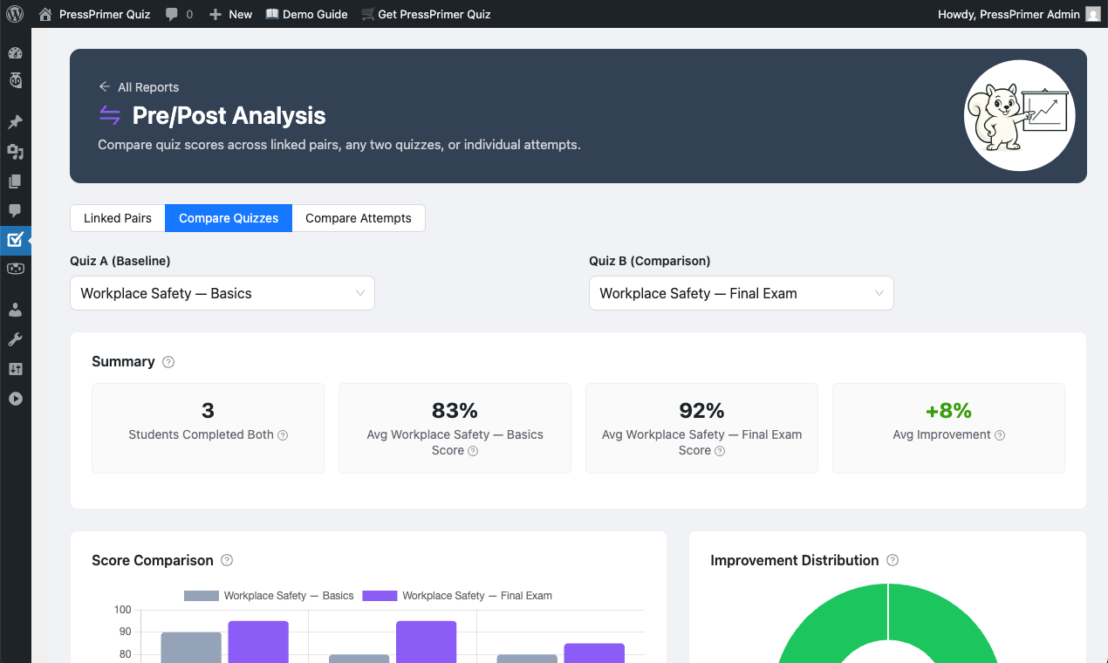Screen dimensions: 1108x663
Task: Switch to the Compare Attempts tab
Action: pos(359,218)
